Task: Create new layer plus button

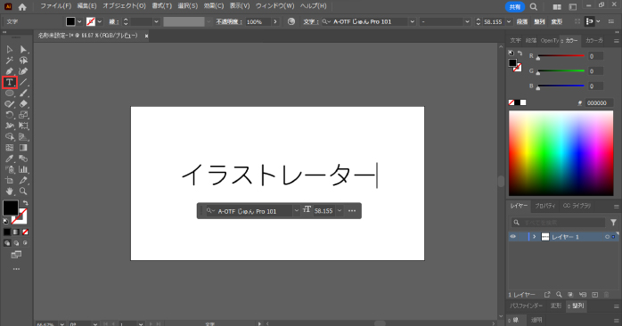Action: [x=594, y=295]
